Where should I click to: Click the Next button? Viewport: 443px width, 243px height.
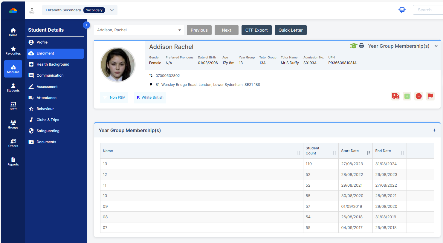point(227,30)
